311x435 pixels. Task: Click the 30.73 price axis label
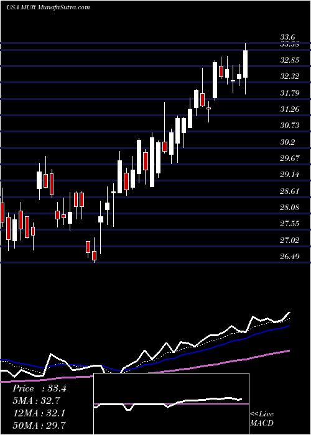tap(290, 126)
